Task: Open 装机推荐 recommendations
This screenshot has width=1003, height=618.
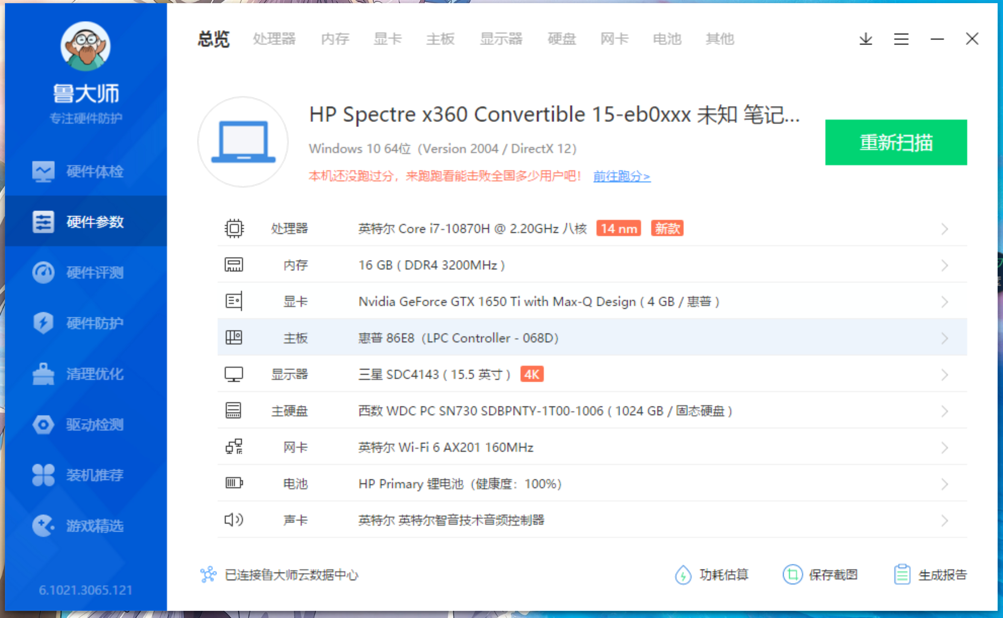Action: coord(86,475)
